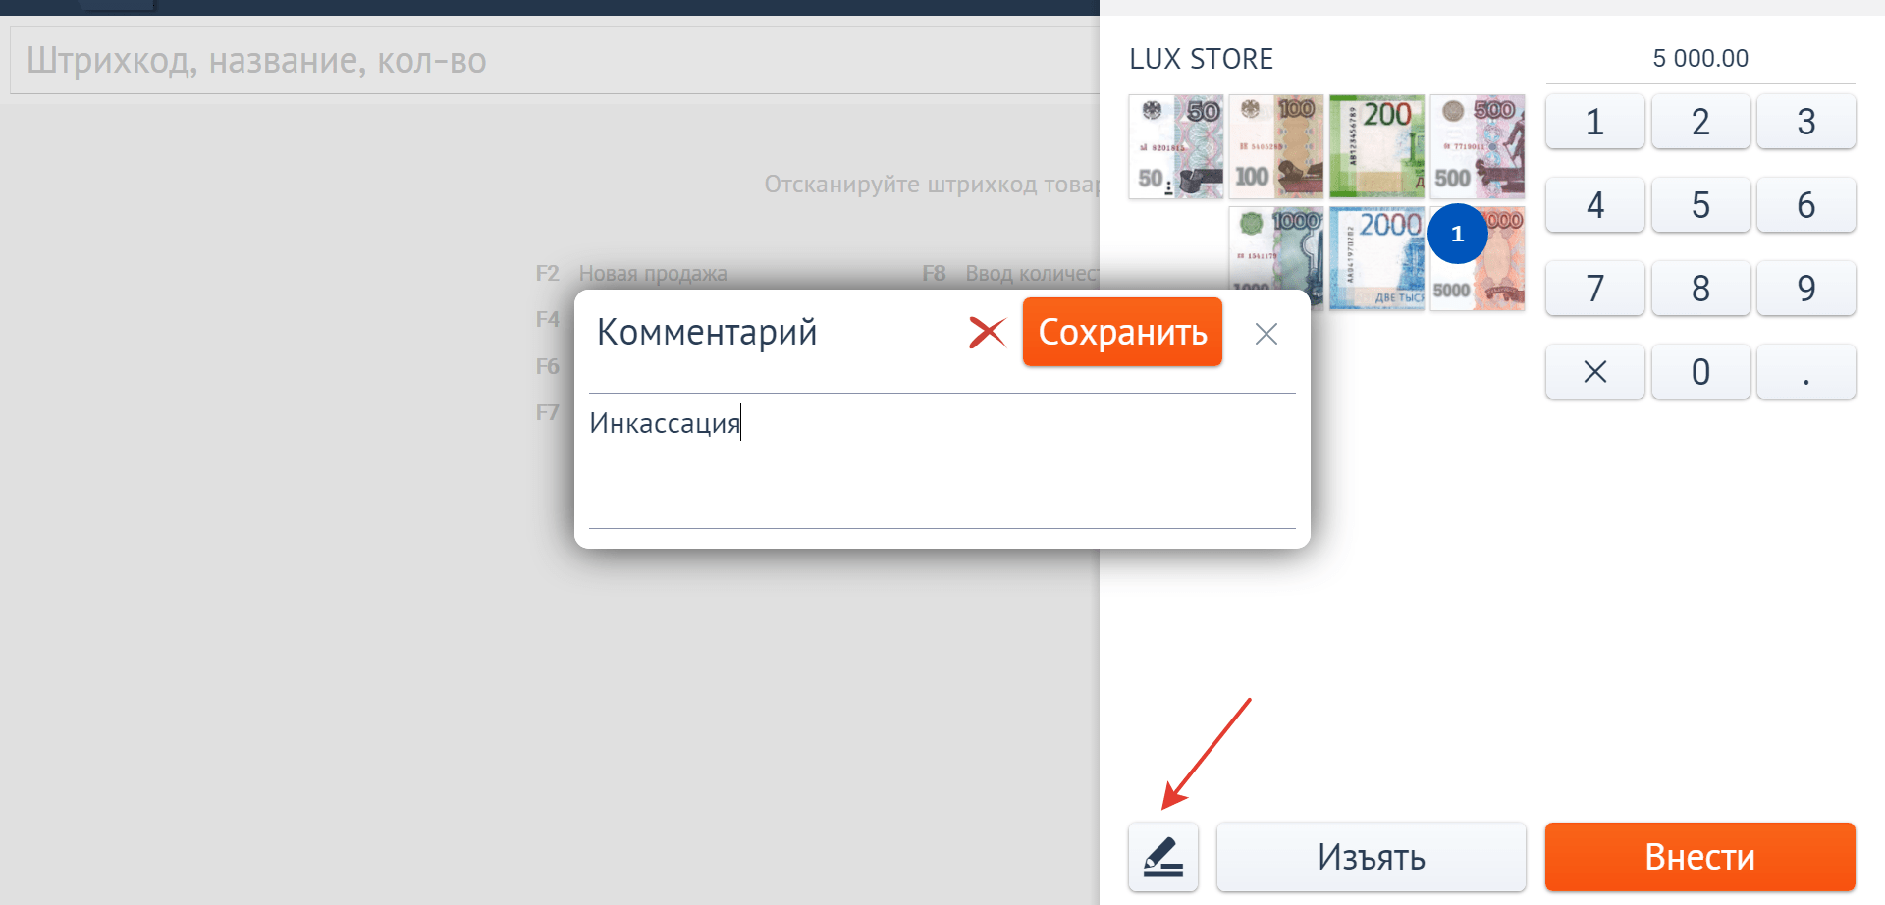Tap keypad digit 6
Screen dimensions: 1885x905
tap(1805, 205)
